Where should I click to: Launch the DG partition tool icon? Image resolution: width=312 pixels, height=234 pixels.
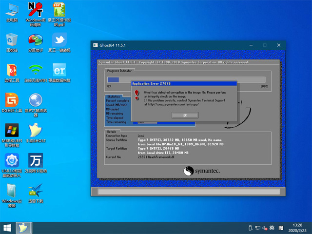(12, 103)
